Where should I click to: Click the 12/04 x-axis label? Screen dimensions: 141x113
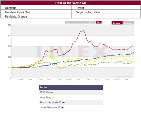(x=20, y=80)
